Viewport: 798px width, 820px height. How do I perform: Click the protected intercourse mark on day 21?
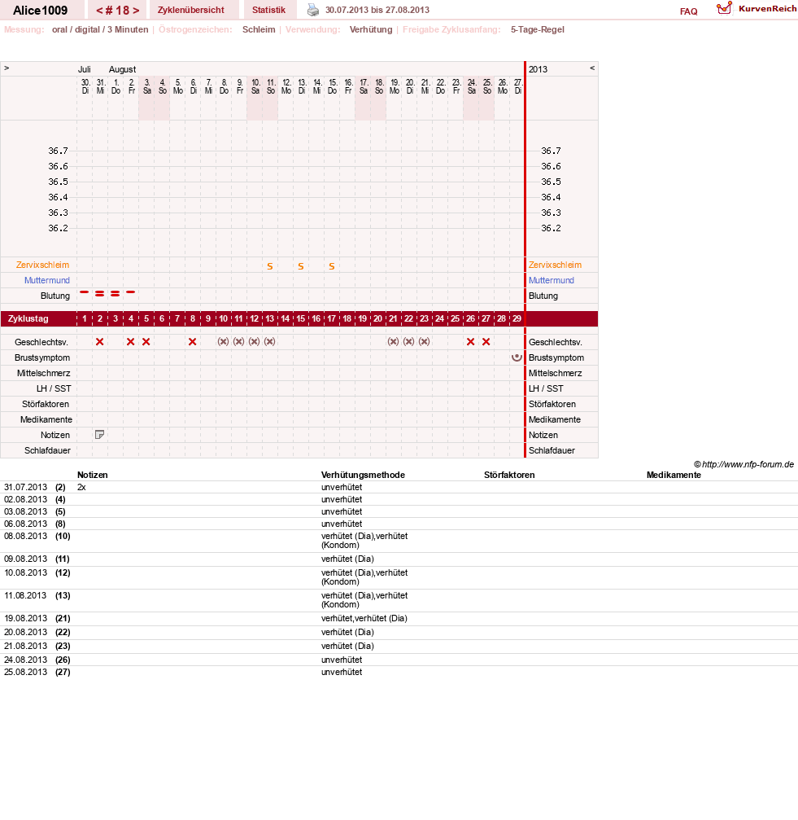pyautogui.click(x=393, y=341)
